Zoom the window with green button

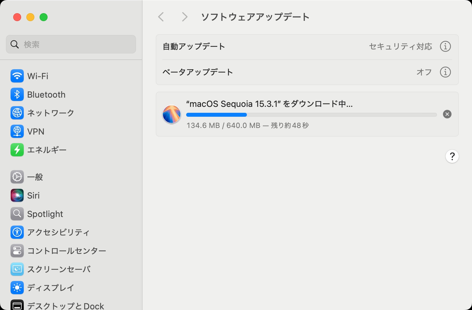point(44,17)
